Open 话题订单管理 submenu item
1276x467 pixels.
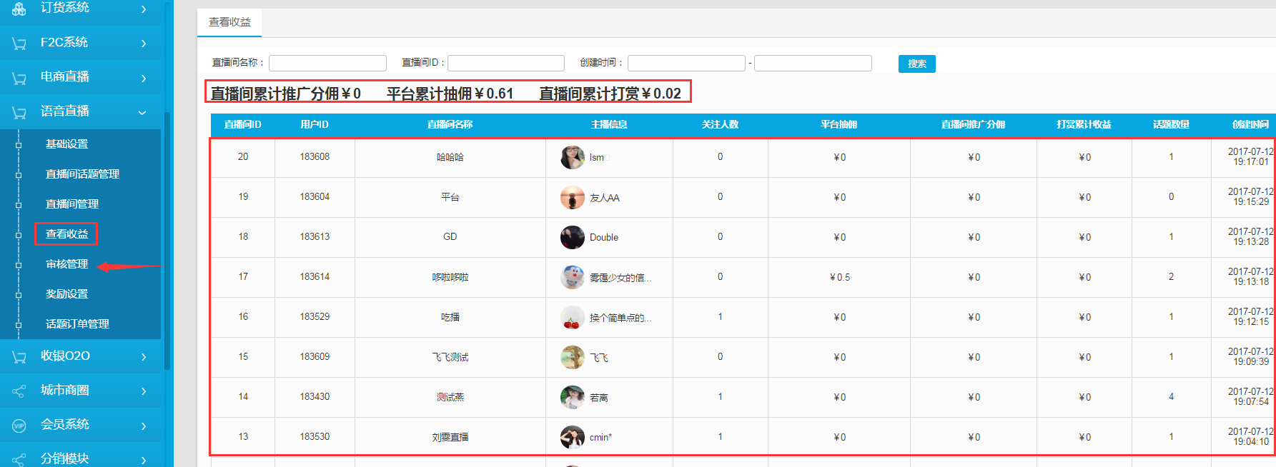pyautogui.click(x=77, y=324)
